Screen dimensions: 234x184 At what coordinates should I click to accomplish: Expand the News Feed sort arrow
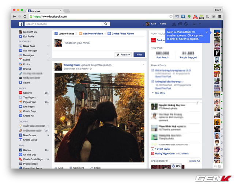(x=48, y=46)
